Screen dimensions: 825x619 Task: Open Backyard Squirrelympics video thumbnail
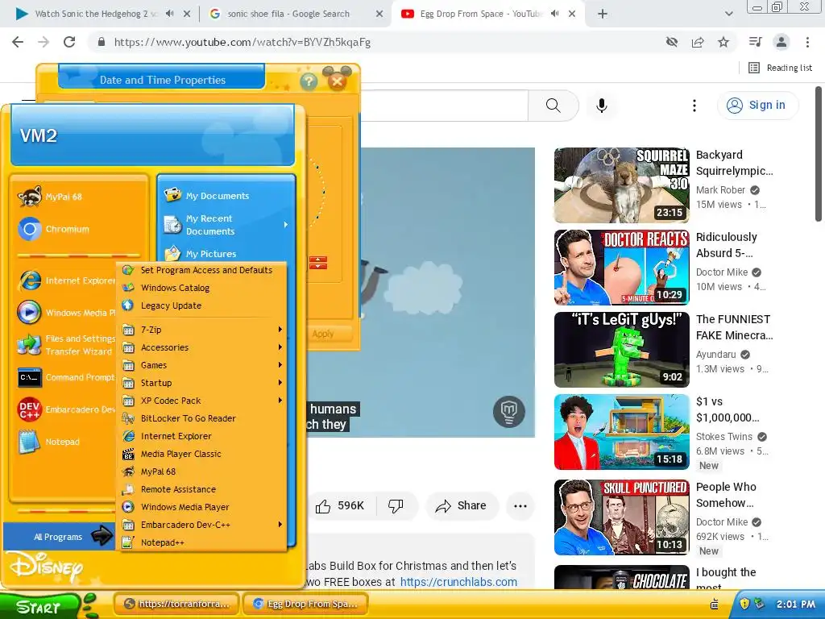(621, 185)
